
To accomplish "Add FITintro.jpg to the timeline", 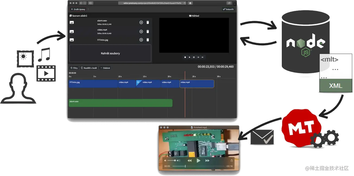I will 141,40.
